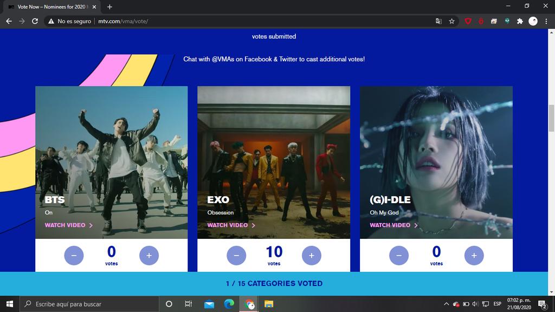Click the categories voted progress bar
555x312 pixels.
tap(274, 284)
